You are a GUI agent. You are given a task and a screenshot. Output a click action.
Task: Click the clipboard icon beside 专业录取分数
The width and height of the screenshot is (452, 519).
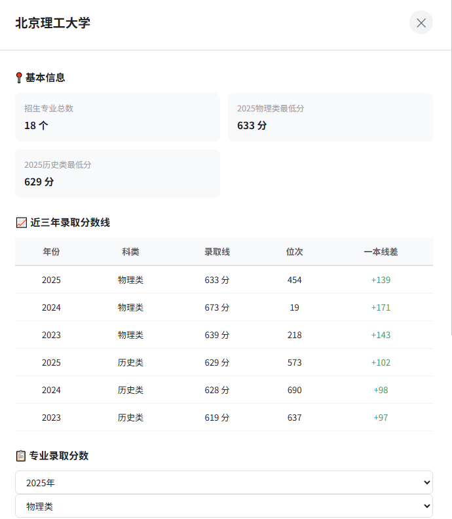click(20, 455)
